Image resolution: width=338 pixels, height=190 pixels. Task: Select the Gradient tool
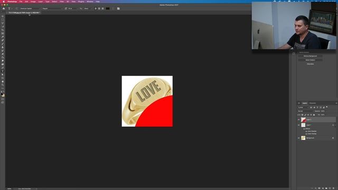tap(3, 58)
